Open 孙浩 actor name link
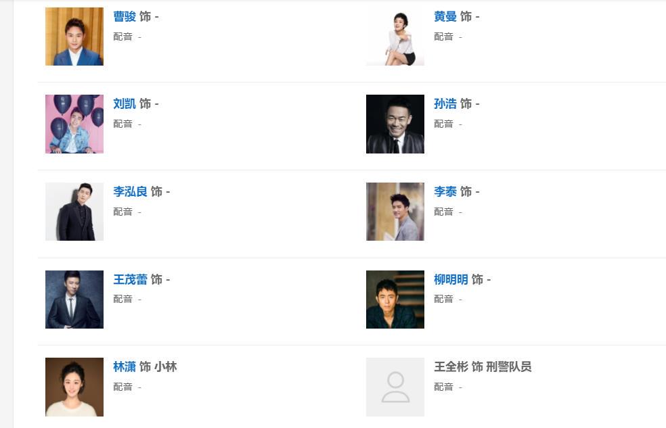 click(445, 104)
